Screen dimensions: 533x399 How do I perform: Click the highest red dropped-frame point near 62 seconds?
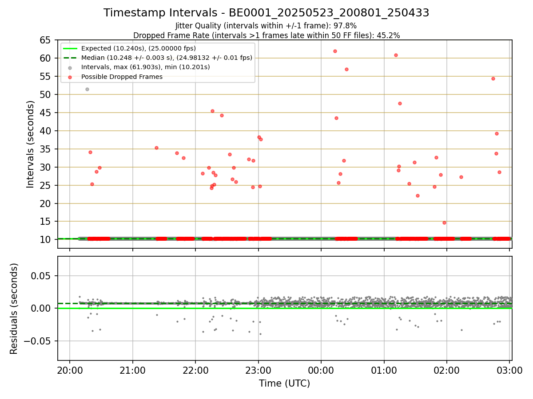click(x=335, y=51)
